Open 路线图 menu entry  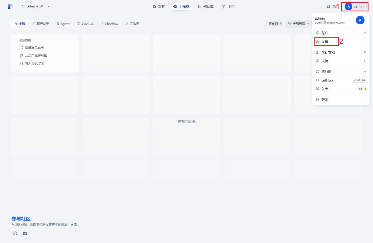(341, 72)
